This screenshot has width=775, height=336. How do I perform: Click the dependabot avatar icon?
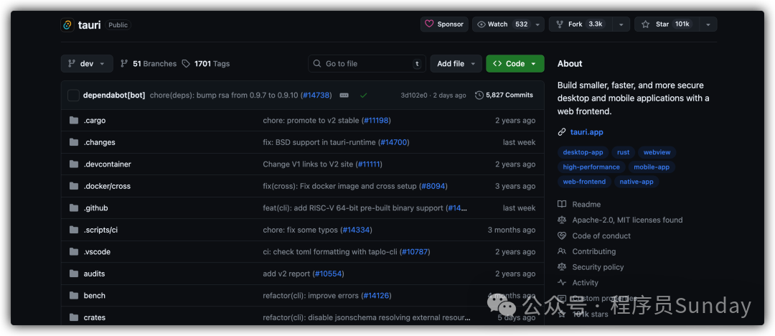(73, 95)
